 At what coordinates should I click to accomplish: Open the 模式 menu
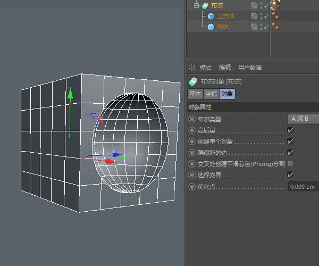(206, 68)
